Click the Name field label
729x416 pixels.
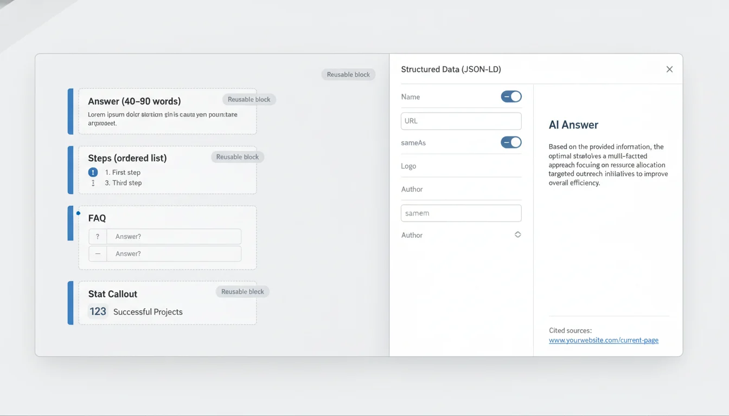(x=411, y=97)
